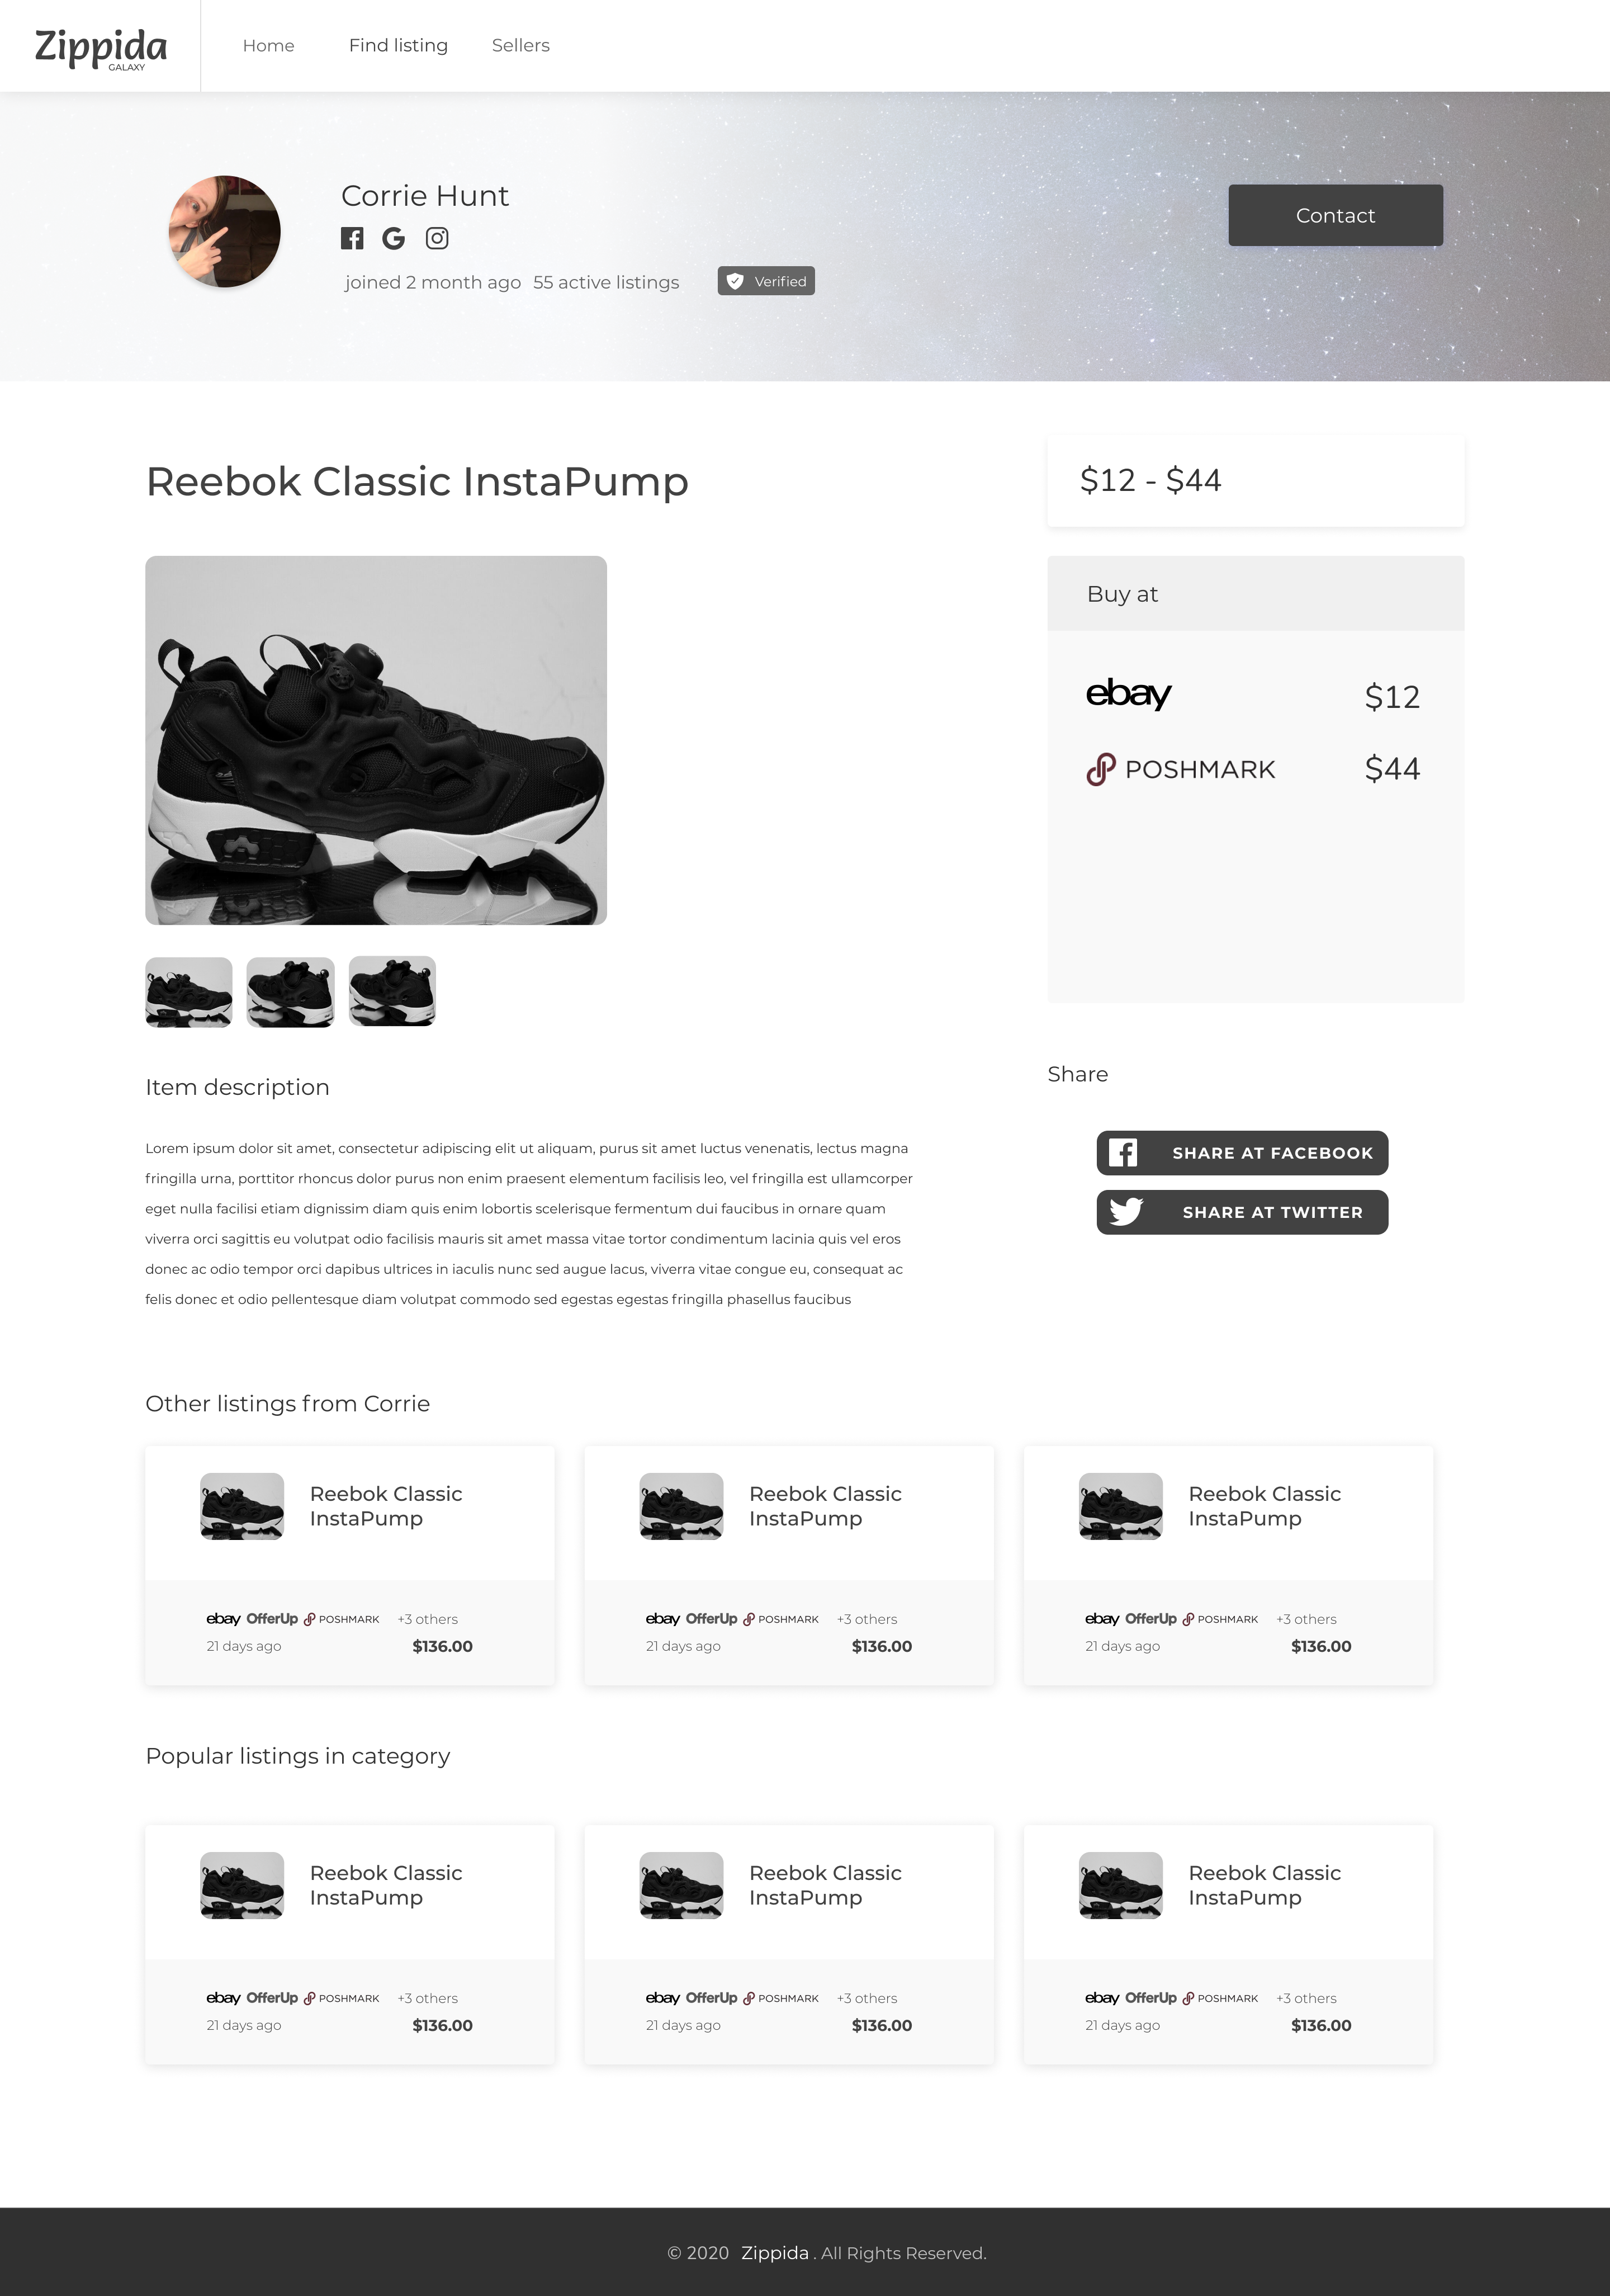Click the Zippida Galaxy logo
This screenshot has height=2296, width=1610.
pos(101,47)
